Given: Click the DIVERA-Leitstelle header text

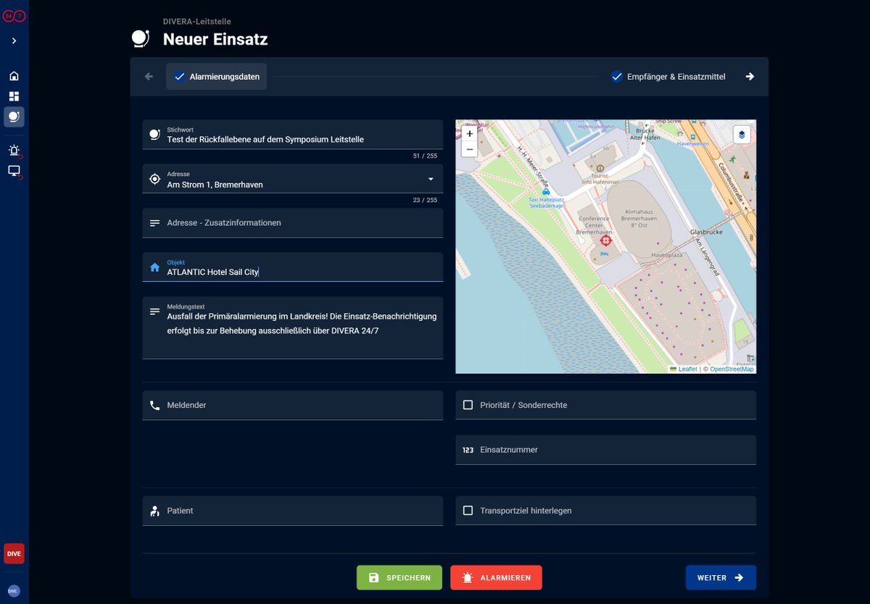Looking at the screenshot, I should pyautogui.click(x=197, y=22).
